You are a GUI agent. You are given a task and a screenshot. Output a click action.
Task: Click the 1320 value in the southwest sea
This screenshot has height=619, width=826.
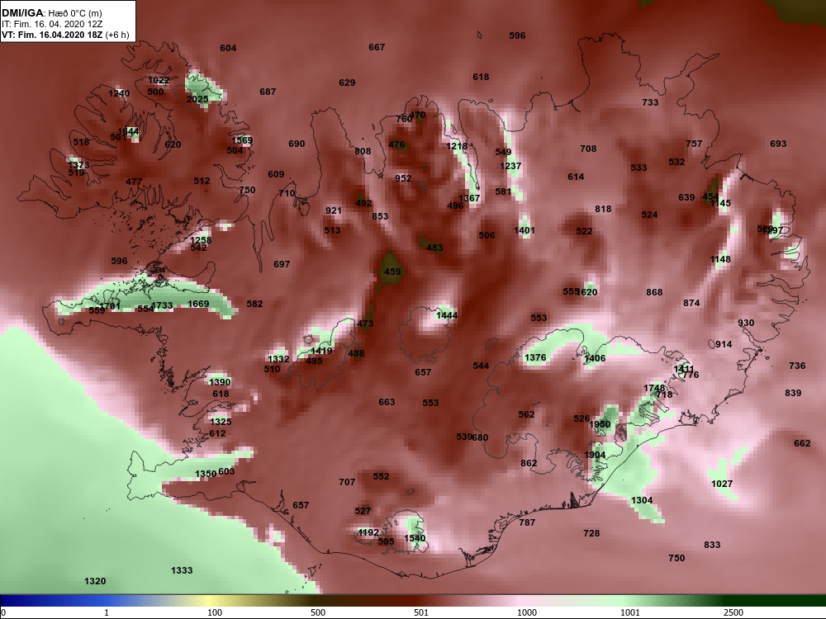click(95, 581)
